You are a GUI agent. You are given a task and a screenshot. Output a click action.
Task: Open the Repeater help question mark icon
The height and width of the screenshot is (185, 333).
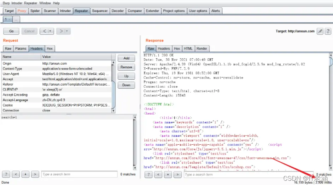(x=328, y=31)
